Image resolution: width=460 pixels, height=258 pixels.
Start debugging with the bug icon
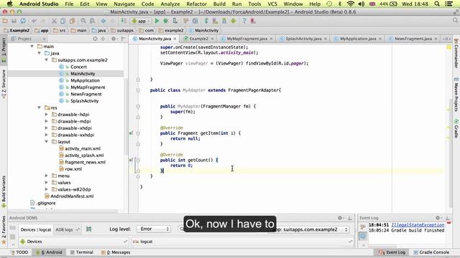[x=166, y=21]
